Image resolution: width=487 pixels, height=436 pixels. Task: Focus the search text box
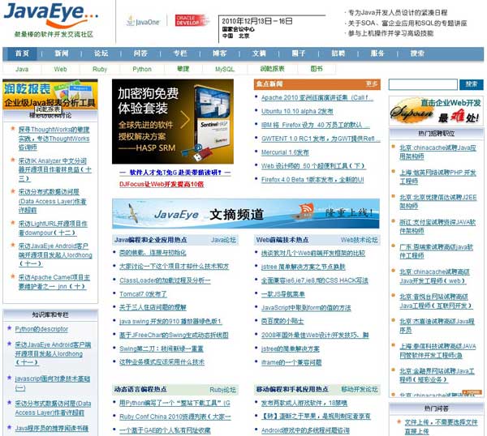[423, 84]
